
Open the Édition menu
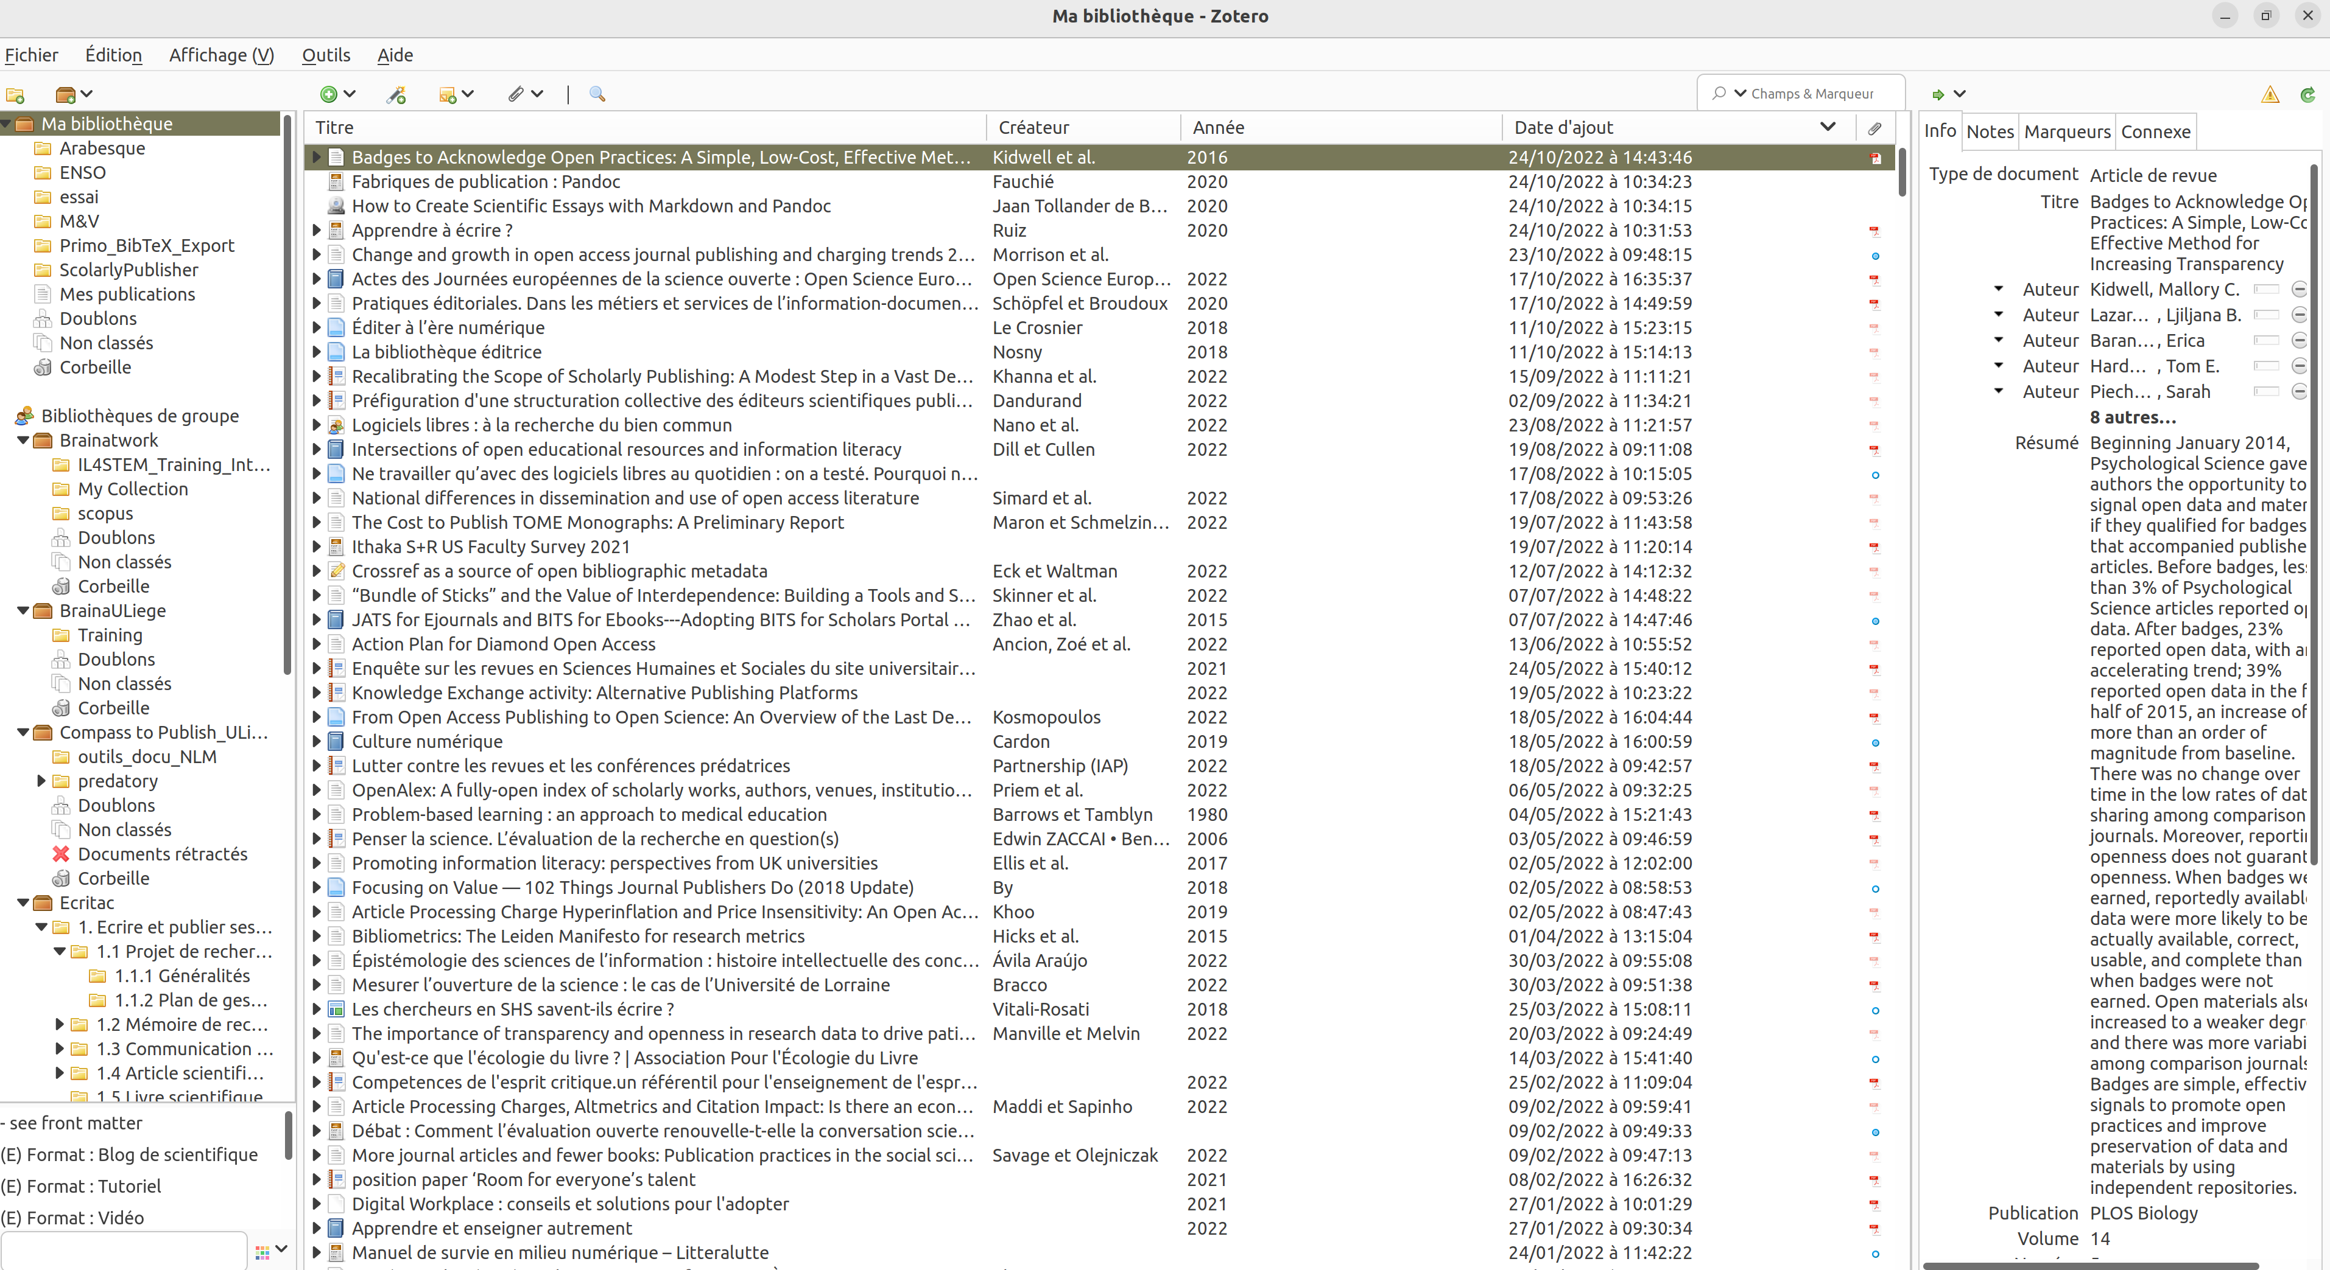tap(113, 55)
